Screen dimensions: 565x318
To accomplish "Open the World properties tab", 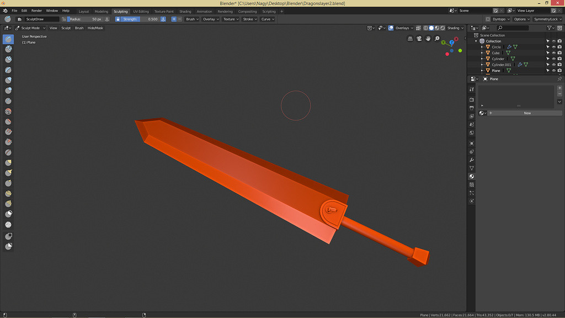I will coord(472,132).
